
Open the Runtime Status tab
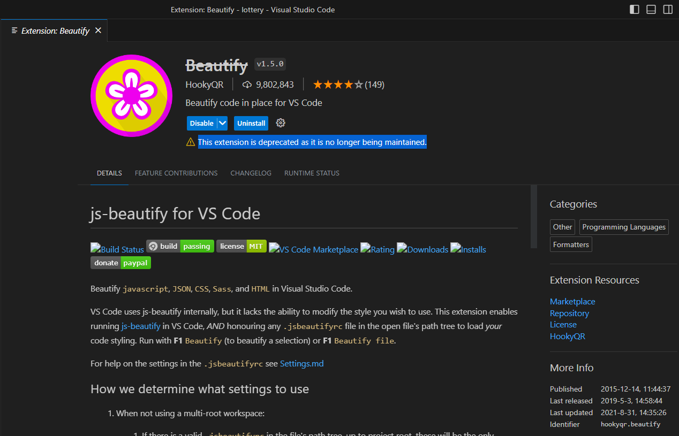(x=312, y=173)
